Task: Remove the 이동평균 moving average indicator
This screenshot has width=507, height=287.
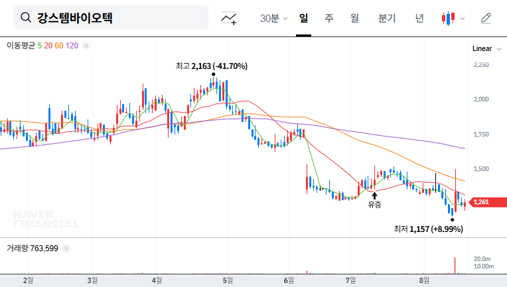Action: pyautogui.click(x=86, y=46)
